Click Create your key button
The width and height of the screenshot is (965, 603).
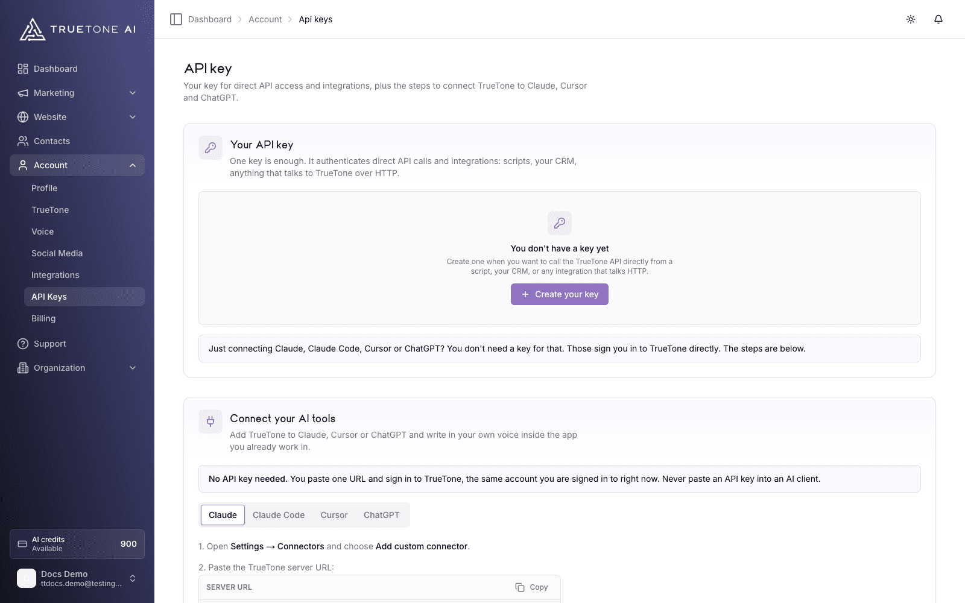coord(560,294)
